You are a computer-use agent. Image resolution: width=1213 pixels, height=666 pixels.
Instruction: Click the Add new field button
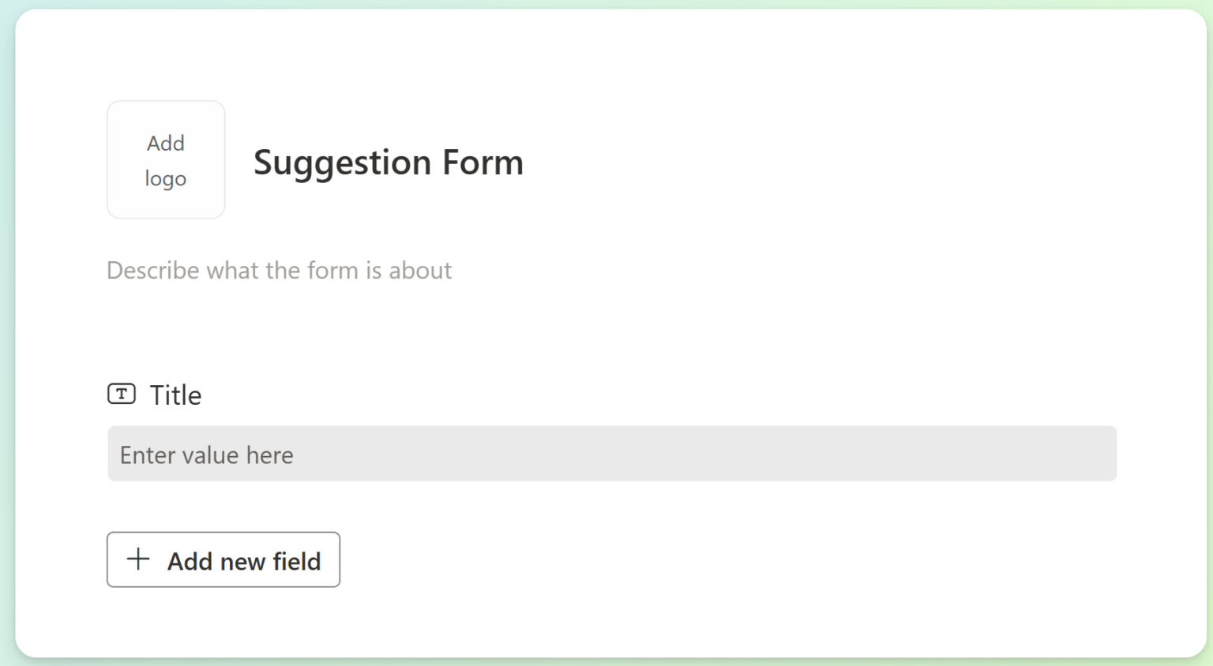[x=223, y=560]
